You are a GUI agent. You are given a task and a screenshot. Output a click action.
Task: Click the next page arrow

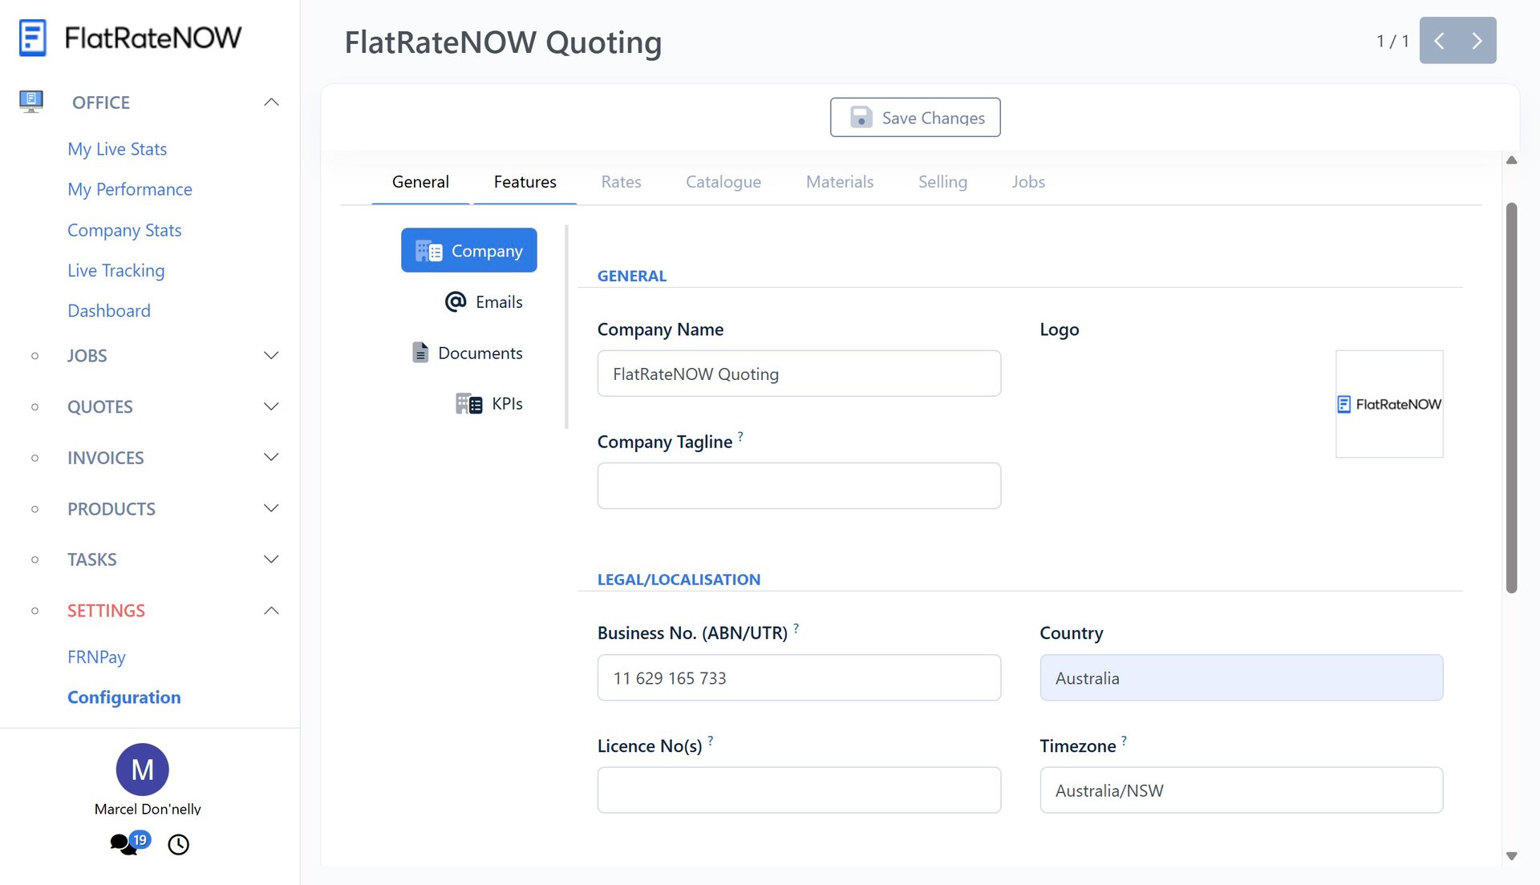[x=1477, y=41]
